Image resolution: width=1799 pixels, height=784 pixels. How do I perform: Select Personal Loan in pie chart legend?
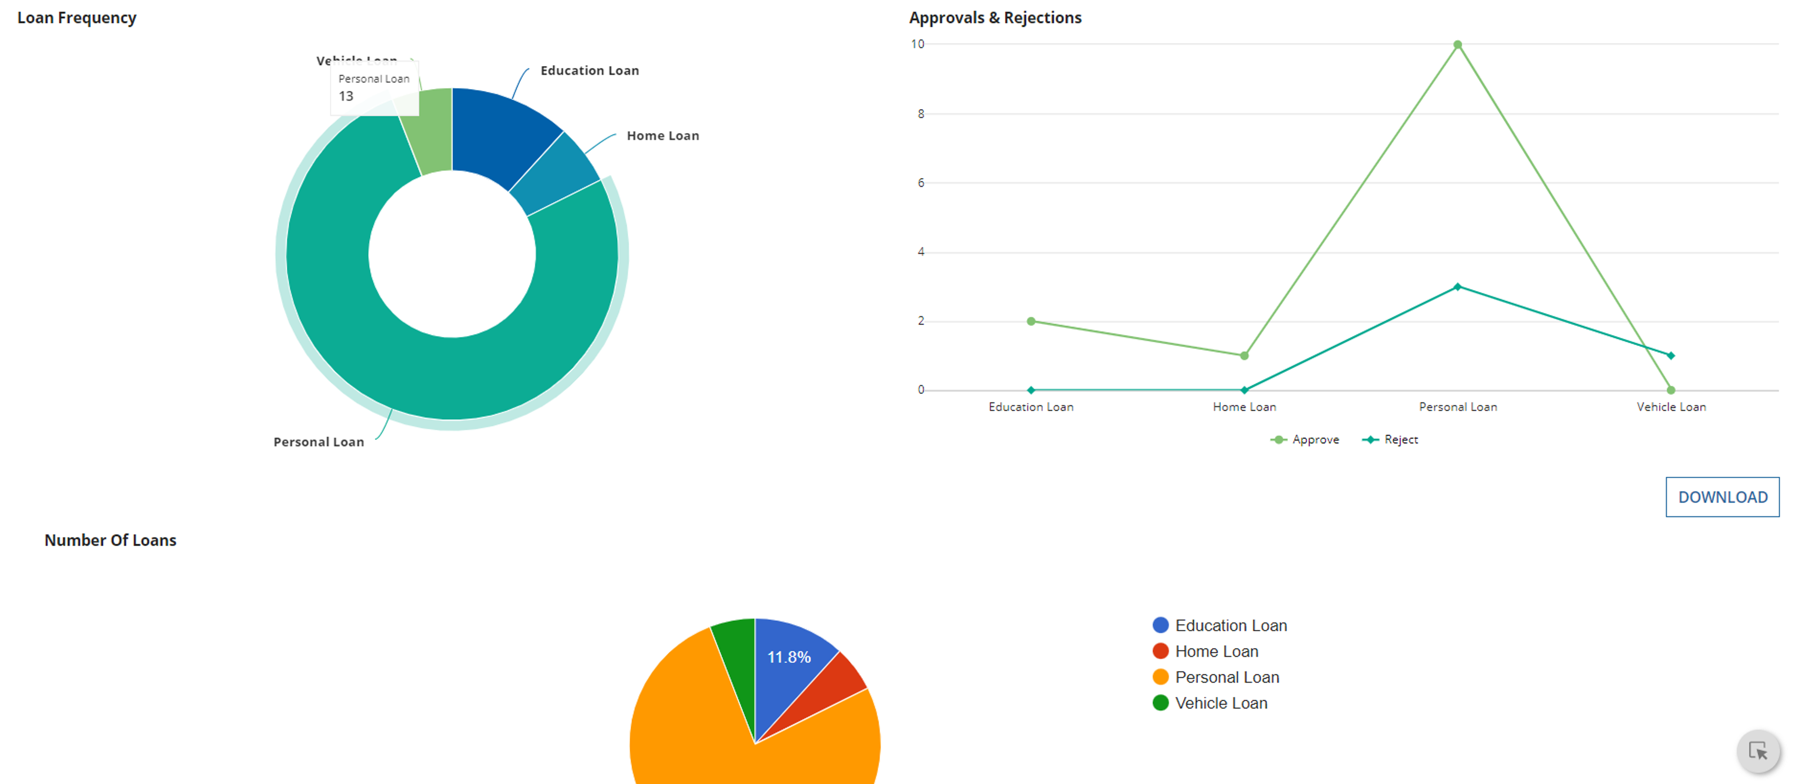[x=1216, y=677]
